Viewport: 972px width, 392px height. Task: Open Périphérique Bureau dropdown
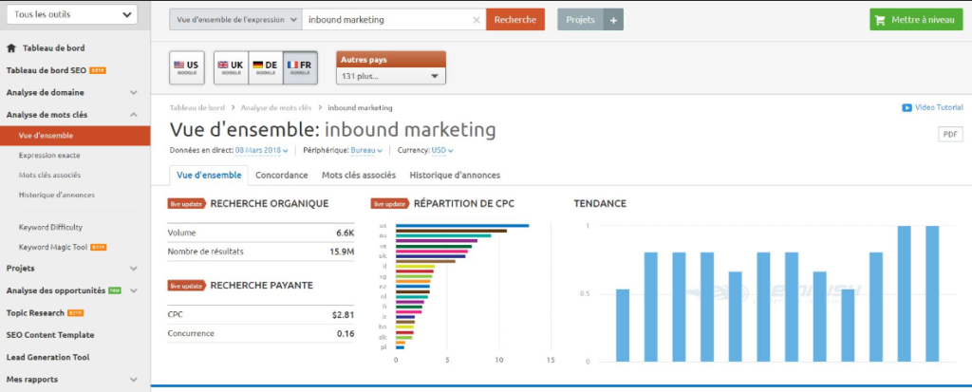[366, 150]
